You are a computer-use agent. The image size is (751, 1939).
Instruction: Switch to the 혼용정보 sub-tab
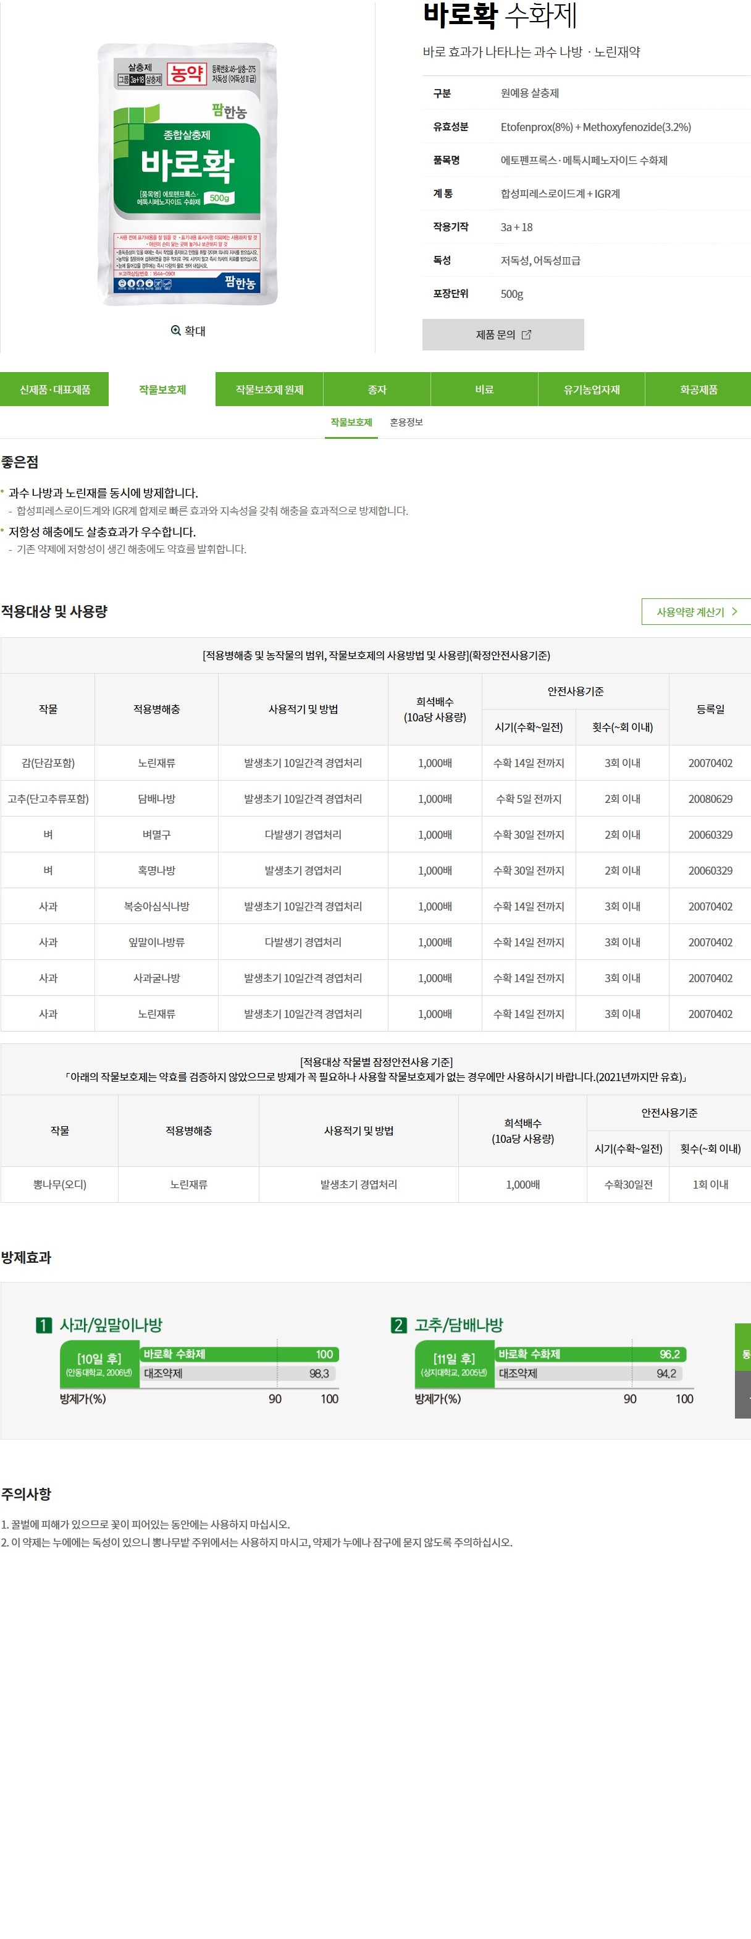tap(407, 422)
